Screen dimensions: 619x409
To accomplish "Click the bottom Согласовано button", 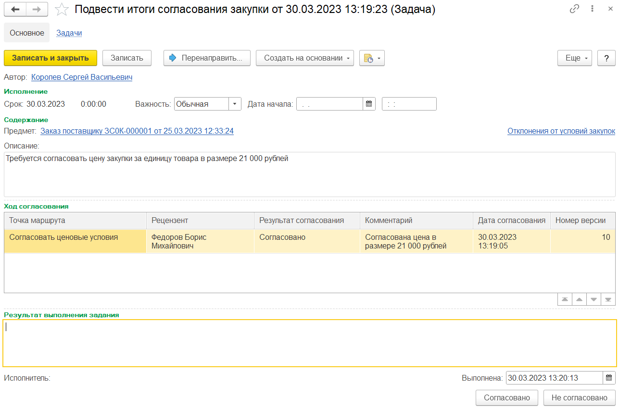I will pyautogui.click(x=507, y=397).
